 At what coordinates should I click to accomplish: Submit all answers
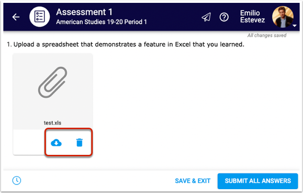[x=258, y=181]
